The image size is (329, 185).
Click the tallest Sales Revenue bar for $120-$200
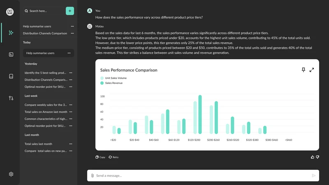[x=200, y=114]
